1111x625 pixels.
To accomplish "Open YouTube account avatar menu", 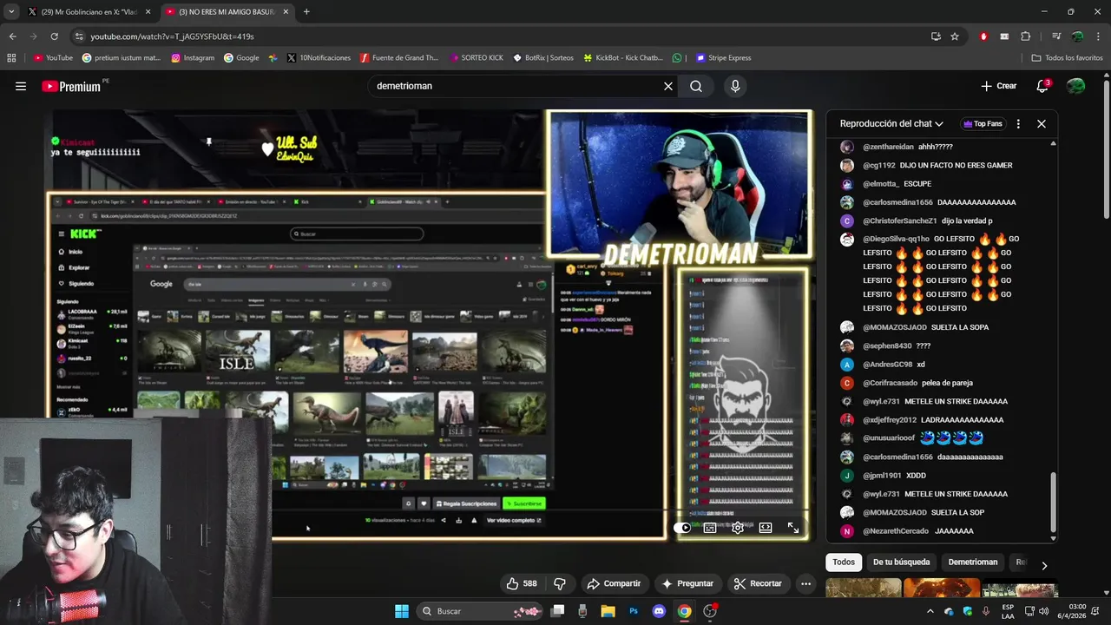I will pos(1076,86).
